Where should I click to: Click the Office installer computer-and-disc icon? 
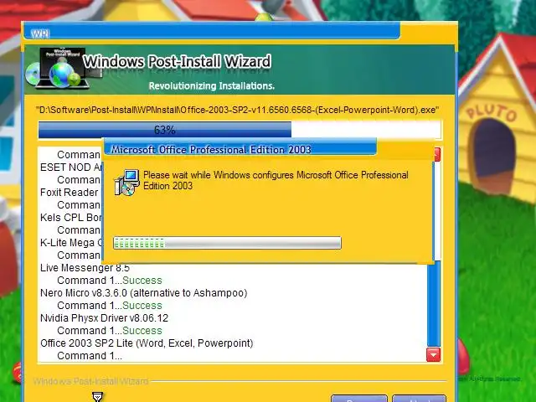pos(126,183)
